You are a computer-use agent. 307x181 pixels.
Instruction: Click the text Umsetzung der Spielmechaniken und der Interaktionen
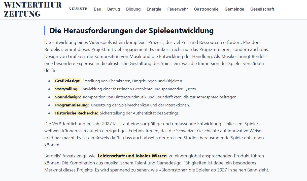coord(140,105)
